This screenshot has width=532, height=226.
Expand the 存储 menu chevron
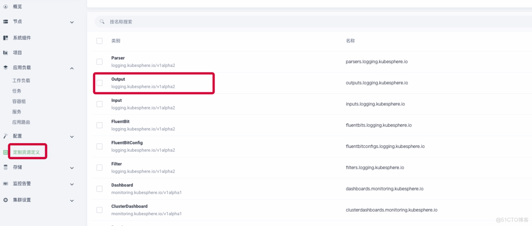point(72,168)
